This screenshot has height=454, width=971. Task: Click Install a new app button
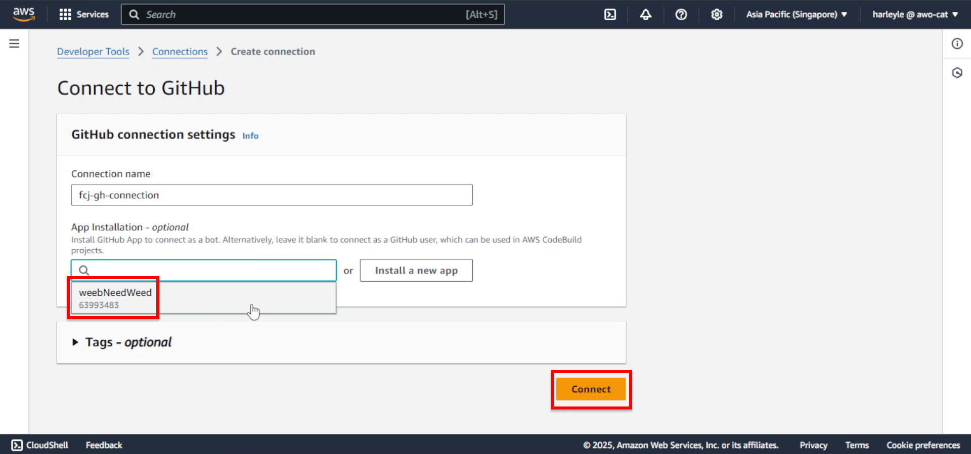416,270
